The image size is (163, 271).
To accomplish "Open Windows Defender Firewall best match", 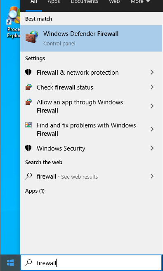I will click(91, 38).
